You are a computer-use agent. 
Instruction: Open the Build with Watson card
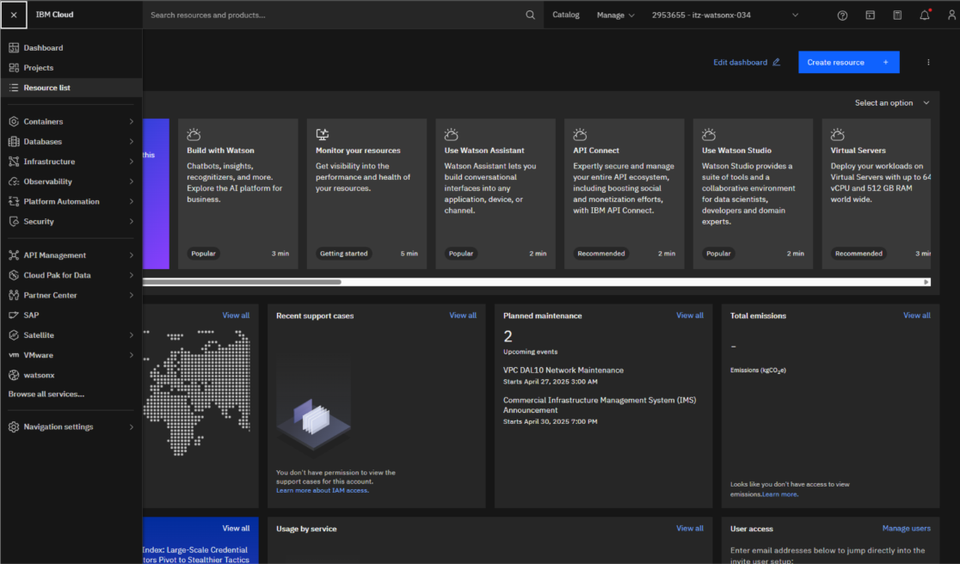click(x=238, y=194)
